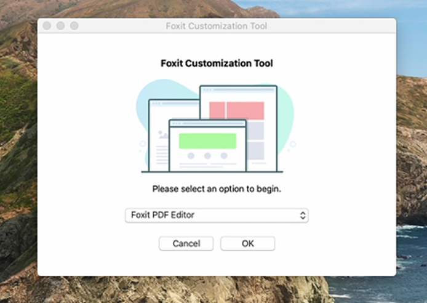The image size is (427, 303).
Task: Click the OK button
Action: point(247,243)
